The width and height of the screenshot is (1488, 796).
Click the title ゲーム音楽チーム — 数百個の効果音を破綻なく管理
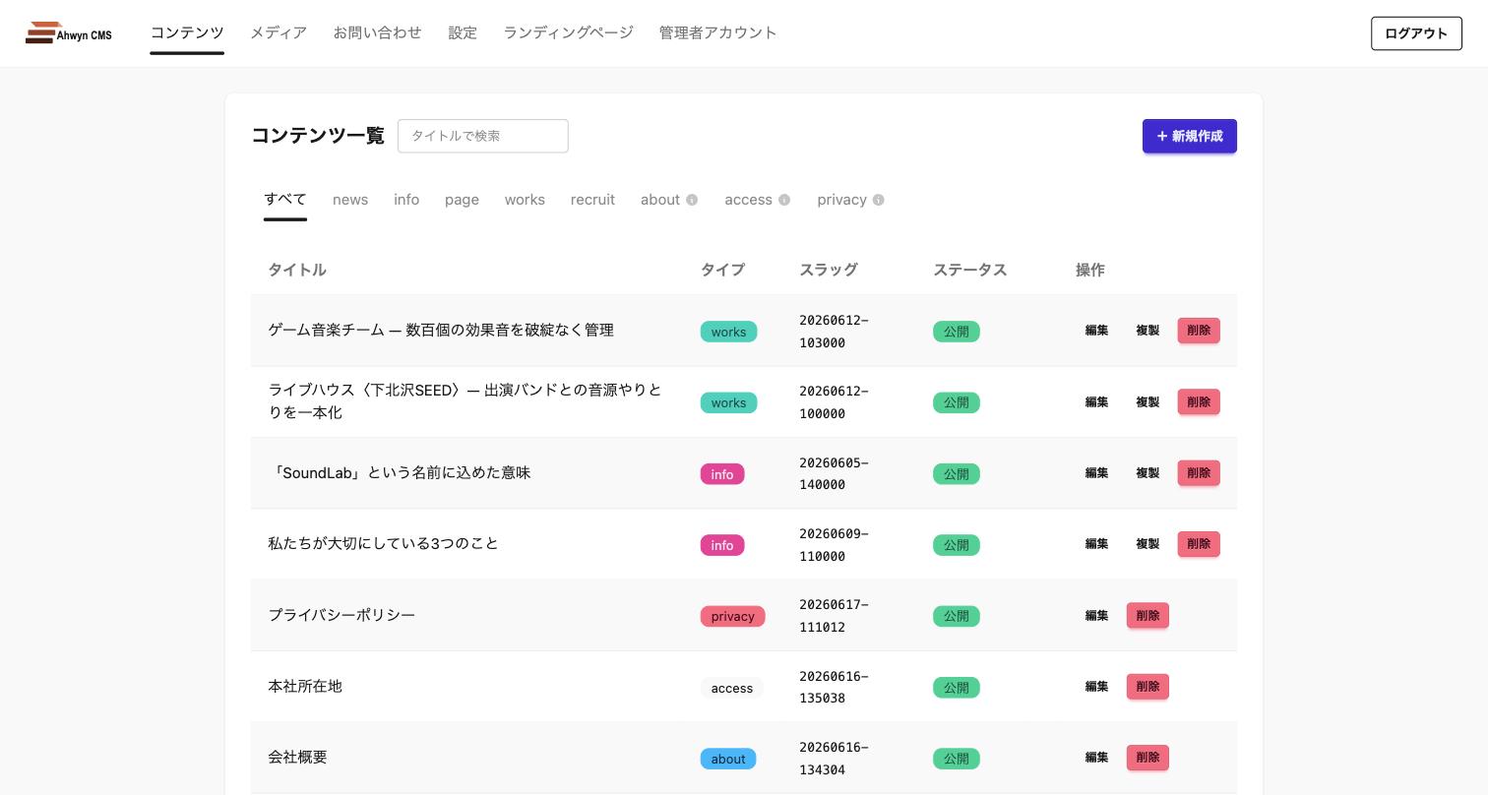(441, 331)
